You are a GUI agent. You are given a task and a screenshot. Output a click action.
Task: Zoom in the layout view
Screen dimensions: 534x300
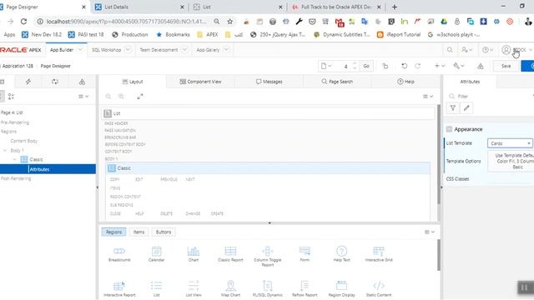121,97
